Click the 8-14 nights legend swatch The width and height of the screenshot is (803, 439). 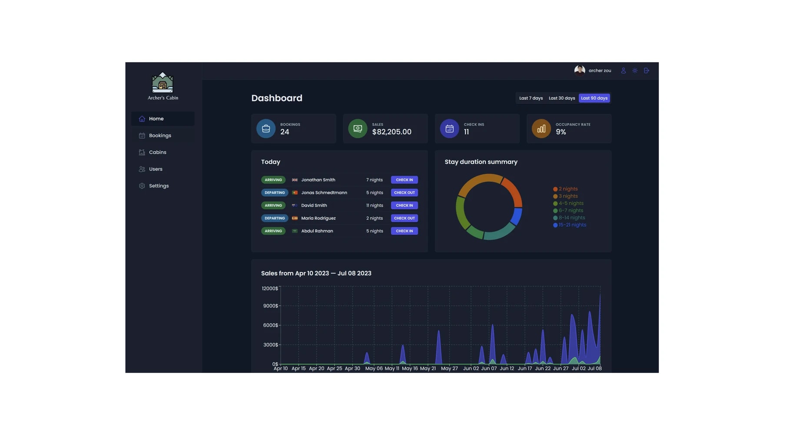click(x=555, y=218)
